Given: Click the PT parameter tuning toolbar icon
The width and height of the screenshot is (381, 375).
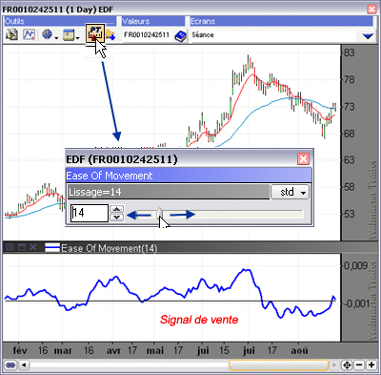Looking at the screenshot, I should coord(95,33).
